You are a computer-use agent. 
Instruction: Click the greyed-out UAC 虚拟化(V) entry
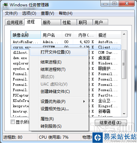coord(59,84)
